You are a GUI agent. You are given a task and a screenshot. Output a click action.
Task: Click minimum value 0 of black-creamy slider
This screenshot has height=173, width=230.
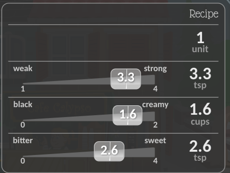pyautogui.click(x=23, y=125)
